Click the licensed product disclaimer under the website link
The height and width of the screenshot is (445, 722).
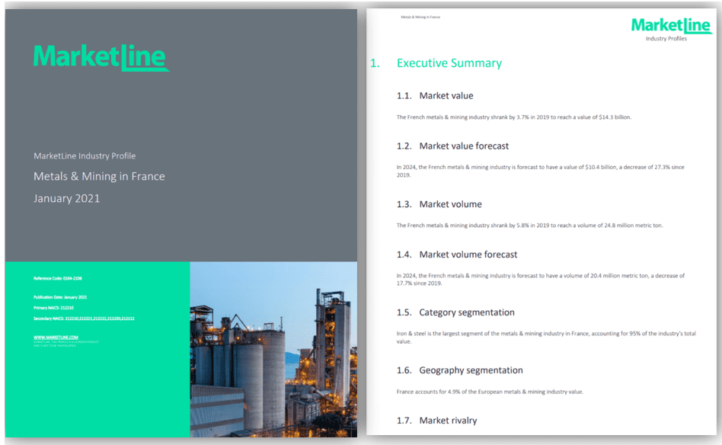click(65, 344)
